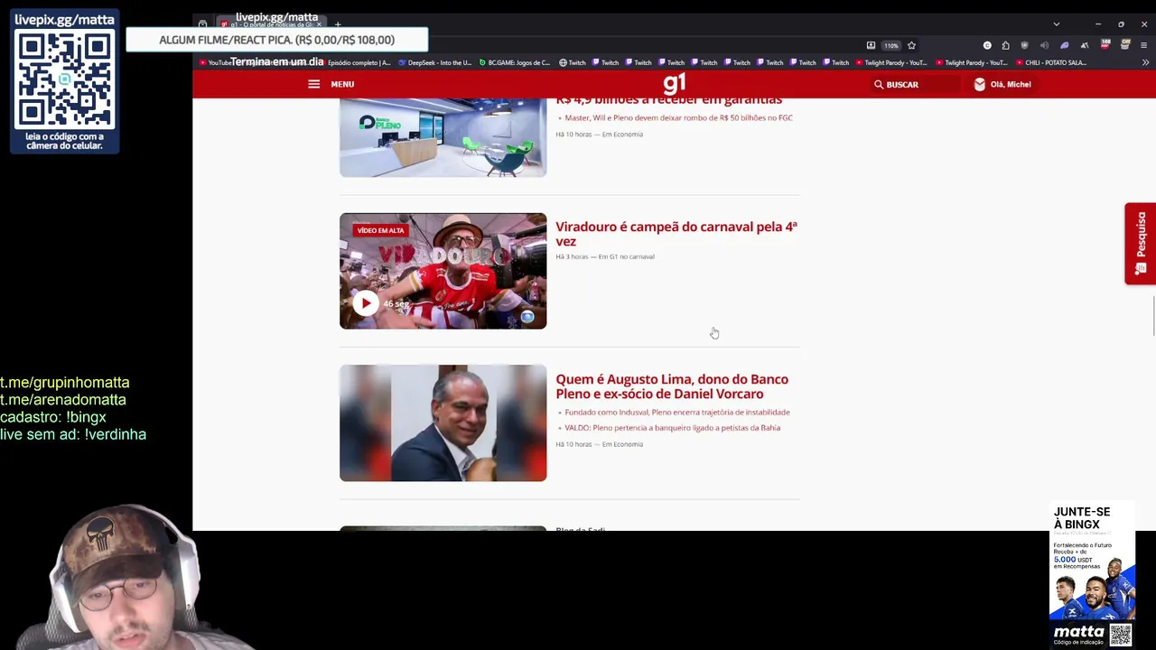Click the tab-manager icon before the first tab
This screenshot has height=650, width=1156.
coord(202,23)
